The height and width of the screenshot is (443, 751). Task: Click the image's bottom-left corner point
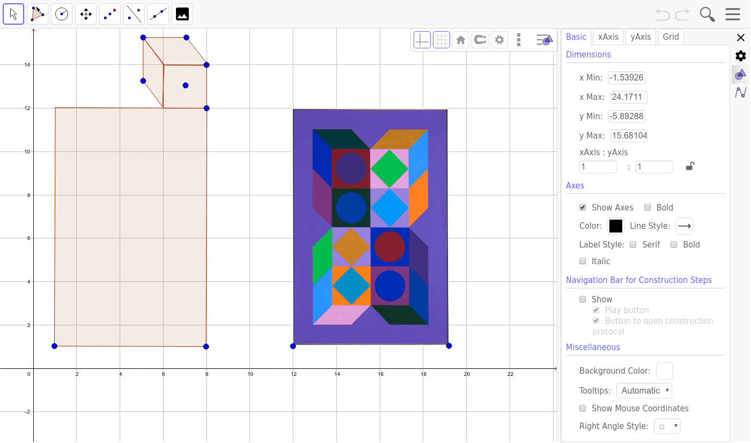(x=293, y=346)
